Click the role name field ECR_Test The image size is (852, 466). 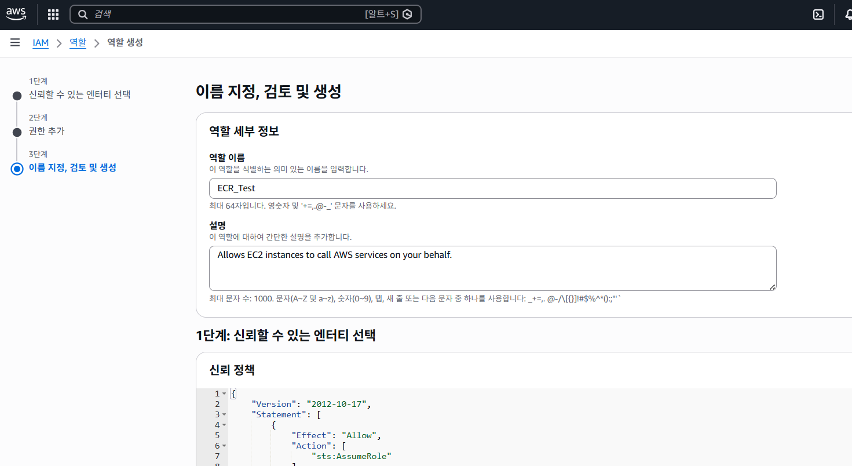click(x=492, y=188)
